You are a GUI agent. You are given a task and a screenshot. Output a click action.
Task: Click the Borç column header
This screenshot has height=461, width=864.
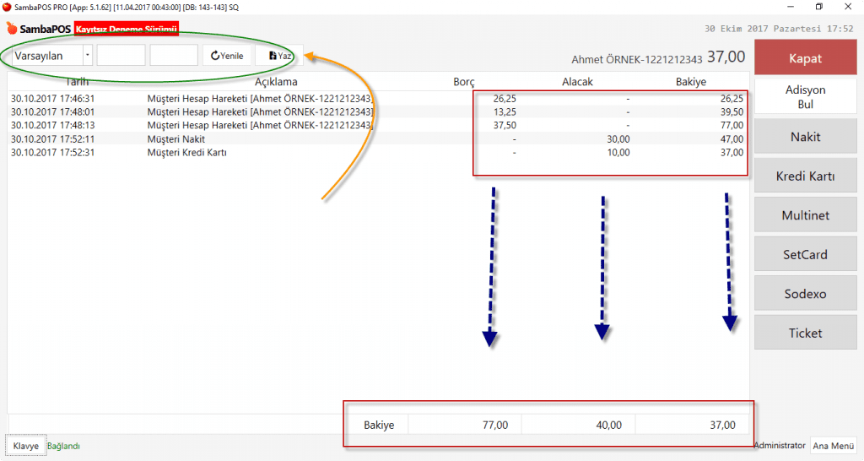tap(464, 82)
